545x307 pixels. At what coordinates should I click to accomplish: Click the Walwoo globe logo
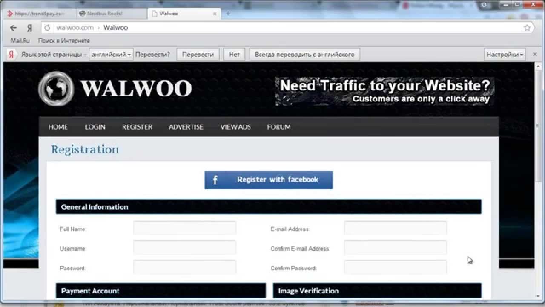pyautogui.click(x=56, y=88)
